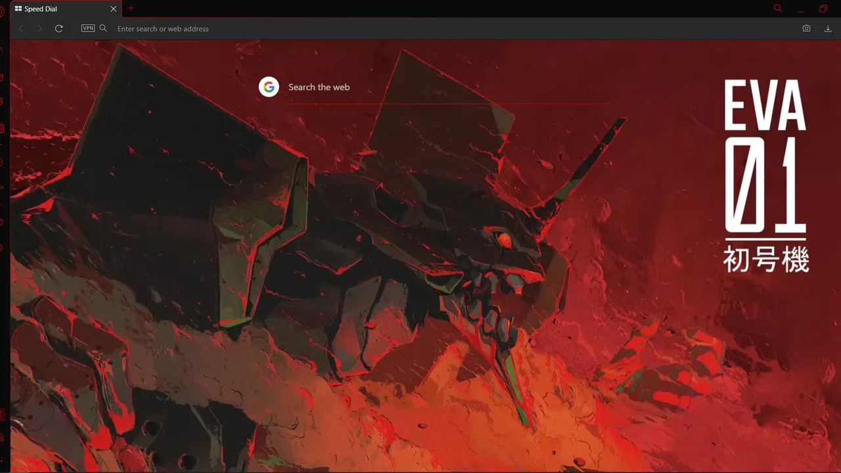Open the Downloads panel

pyautogui.click(x=828, y=28)
